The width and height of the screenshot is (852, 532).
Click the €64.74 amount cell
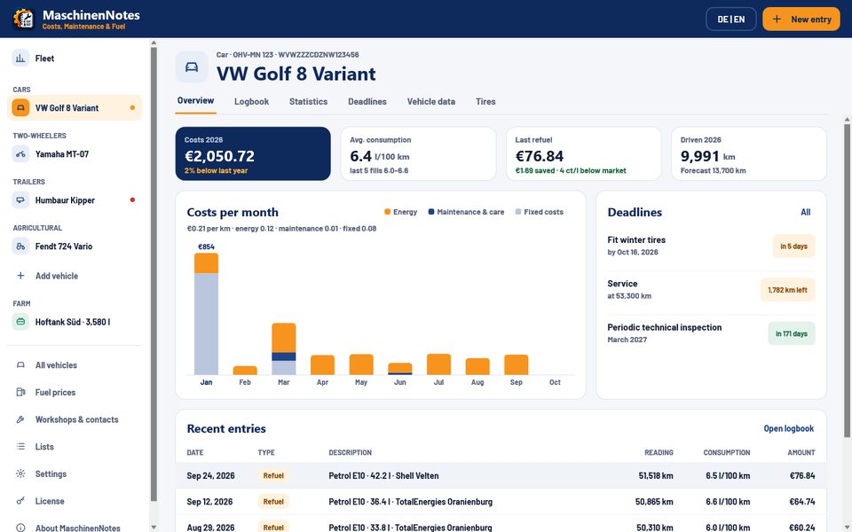click(x=802, y=502)
